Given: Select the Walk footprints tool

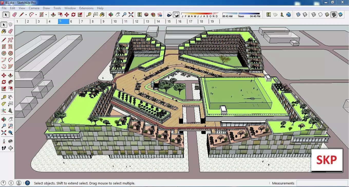Looking at the screenshot, I should pyautogui.click(x=4, y=148).
